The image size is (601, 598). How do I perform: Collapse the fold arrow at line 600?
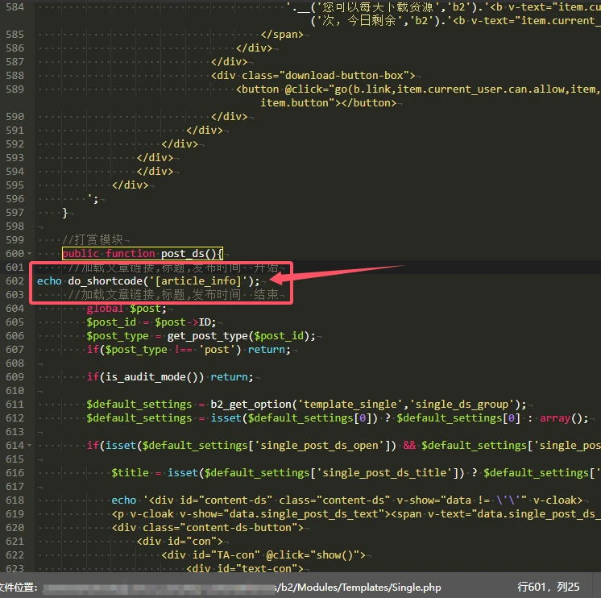tap(31, 254)
